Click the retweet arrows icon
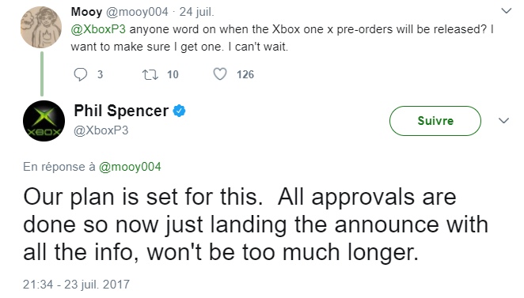Viewport: 524px width, 298px height. pos(150,74)
